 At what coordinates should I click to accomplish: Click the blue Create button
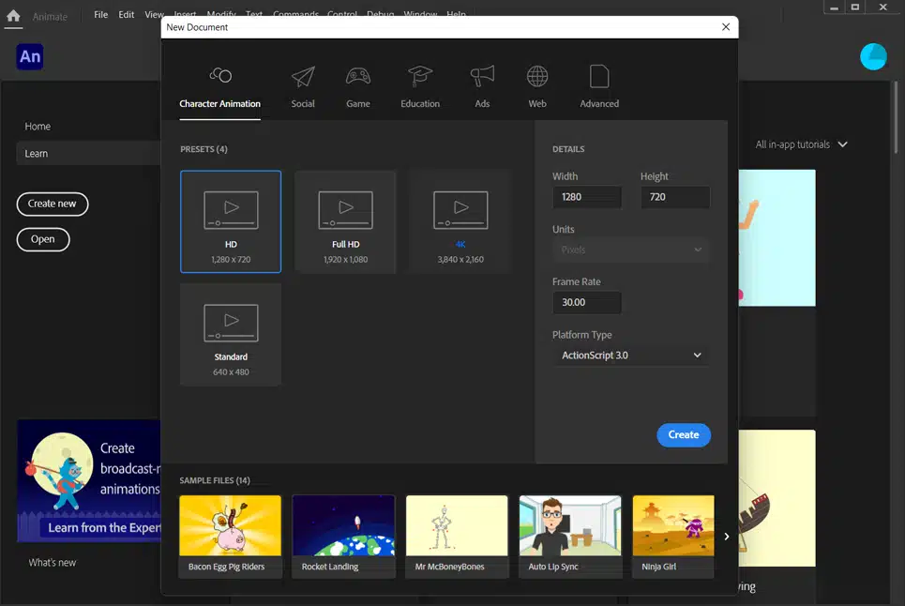tap(684, 435)
